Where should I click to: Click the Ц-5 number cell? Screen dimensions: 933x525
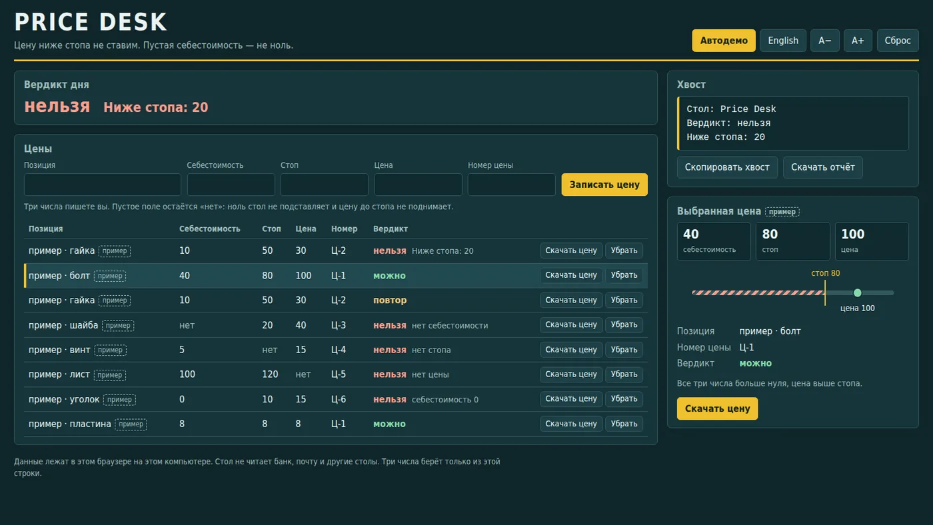(x=339, y=374)
